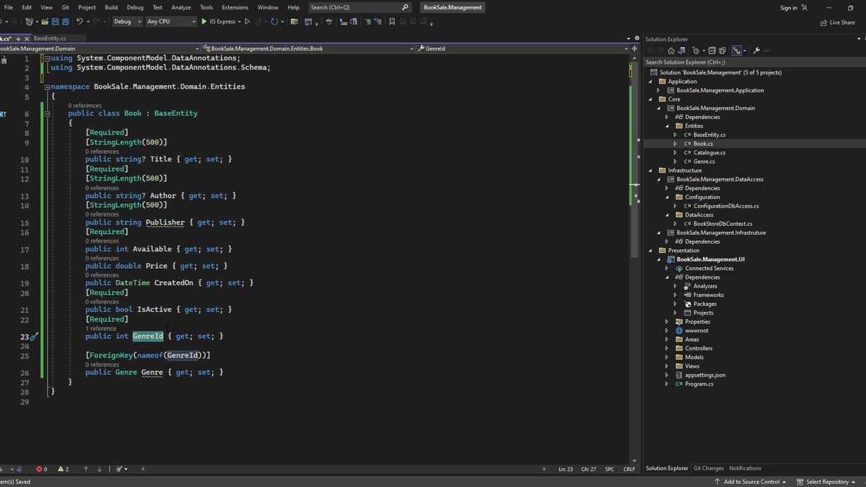Viewport: 866px width, 487px height.
Task: Click the find in files toolbar icon
Action: click(294, 22)
